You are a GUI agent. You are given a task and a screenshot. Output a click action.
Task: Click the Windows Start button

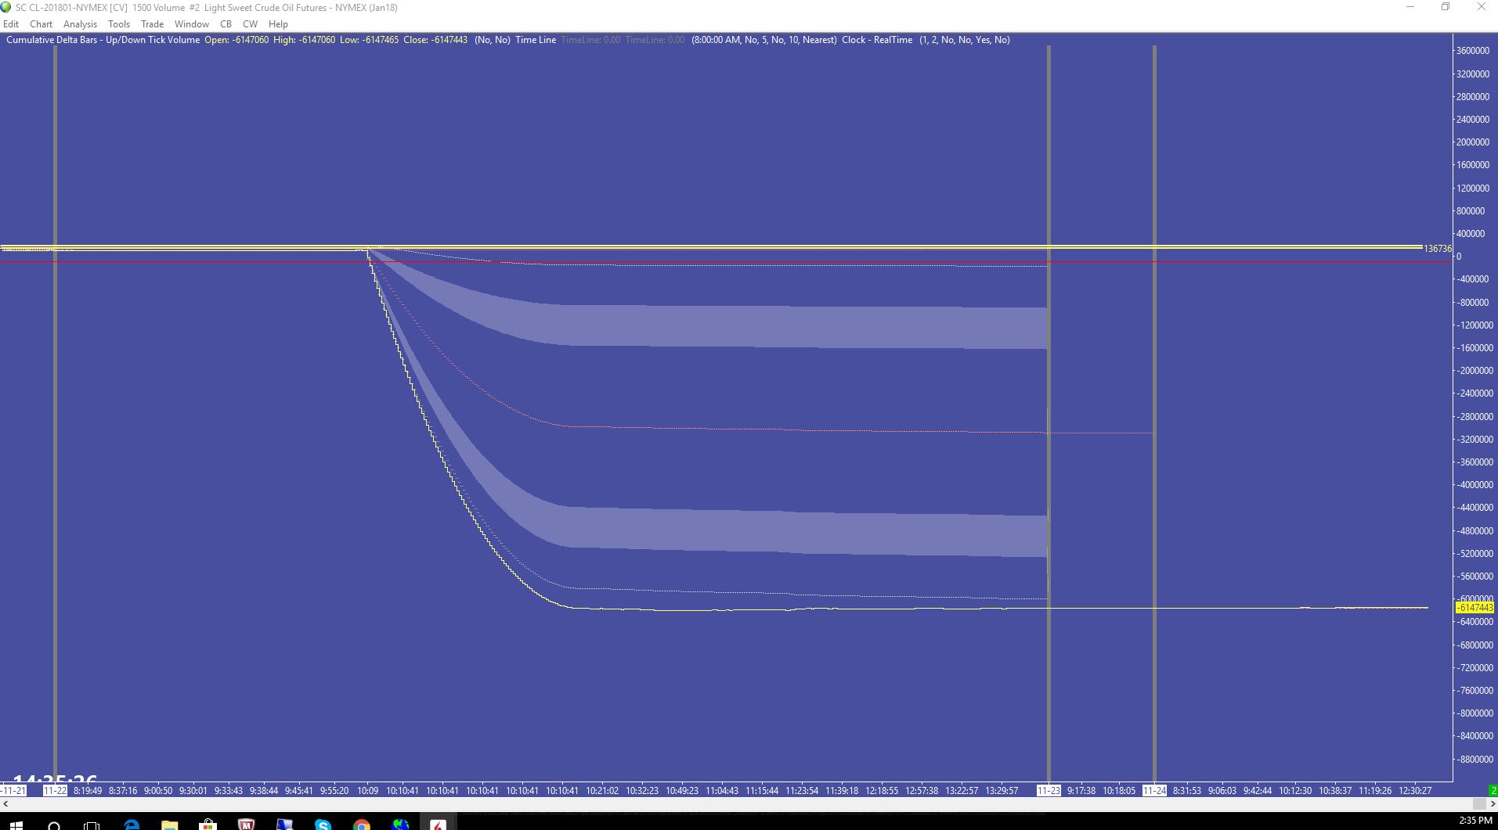[16, 825]
